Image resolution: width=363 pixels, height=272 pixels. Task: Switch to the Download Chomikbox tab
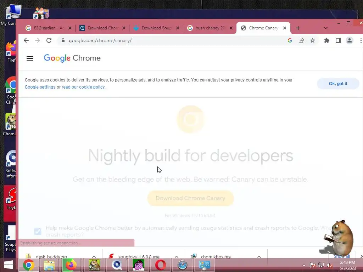point(103,28)
